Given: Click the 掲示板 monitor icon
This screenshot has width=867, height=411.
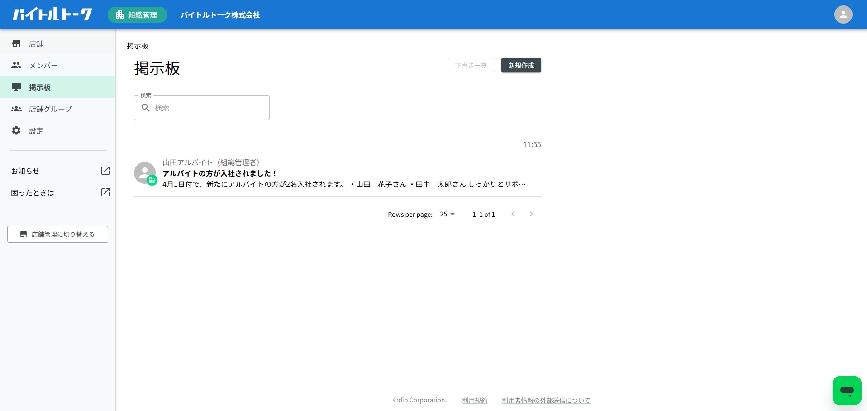Looking at the screenshot, I should [x=16, y=87].
